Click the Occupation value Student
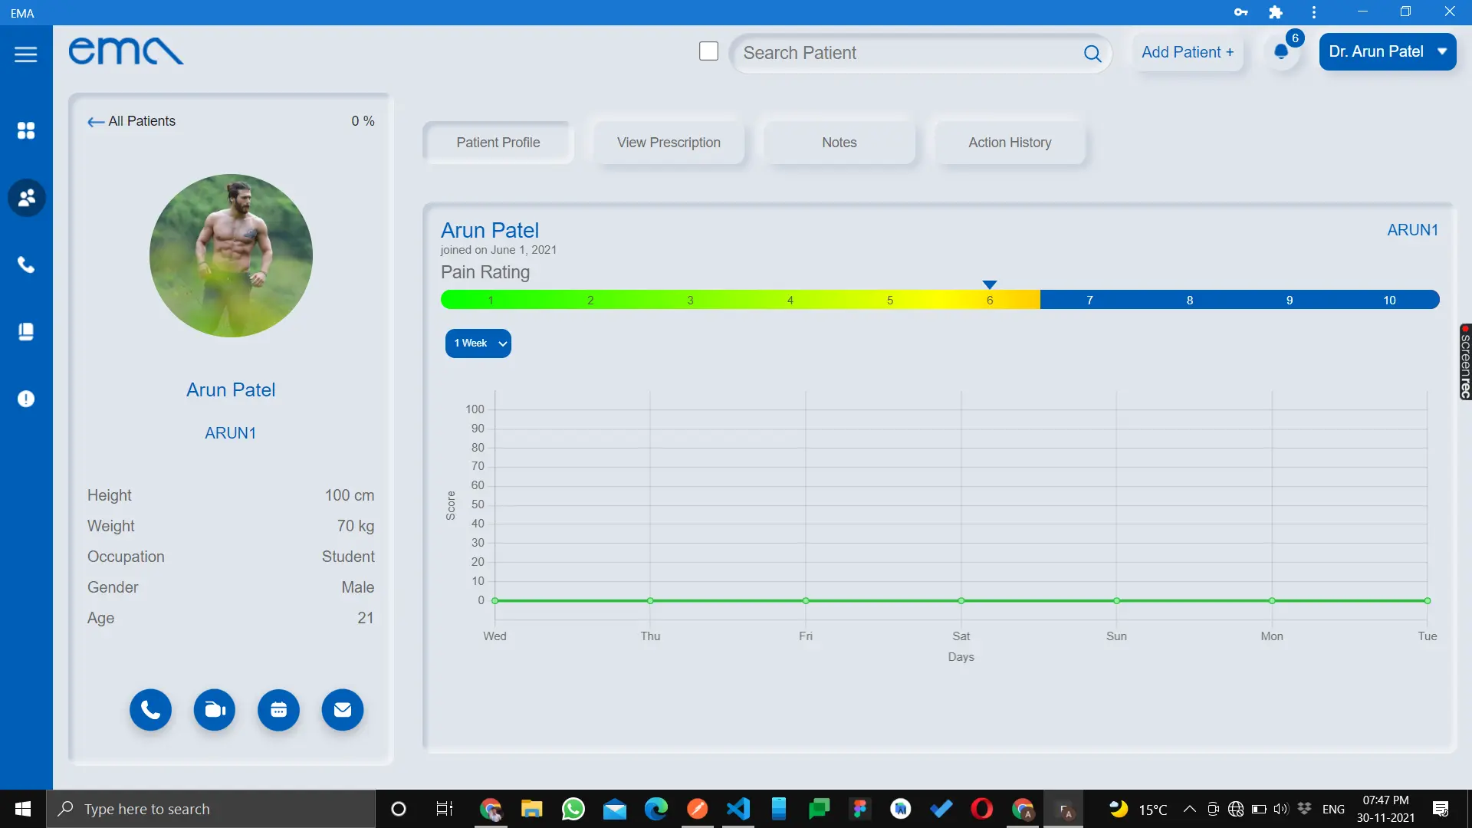This screenshot has width=1472, height=828. pos(348,557)
